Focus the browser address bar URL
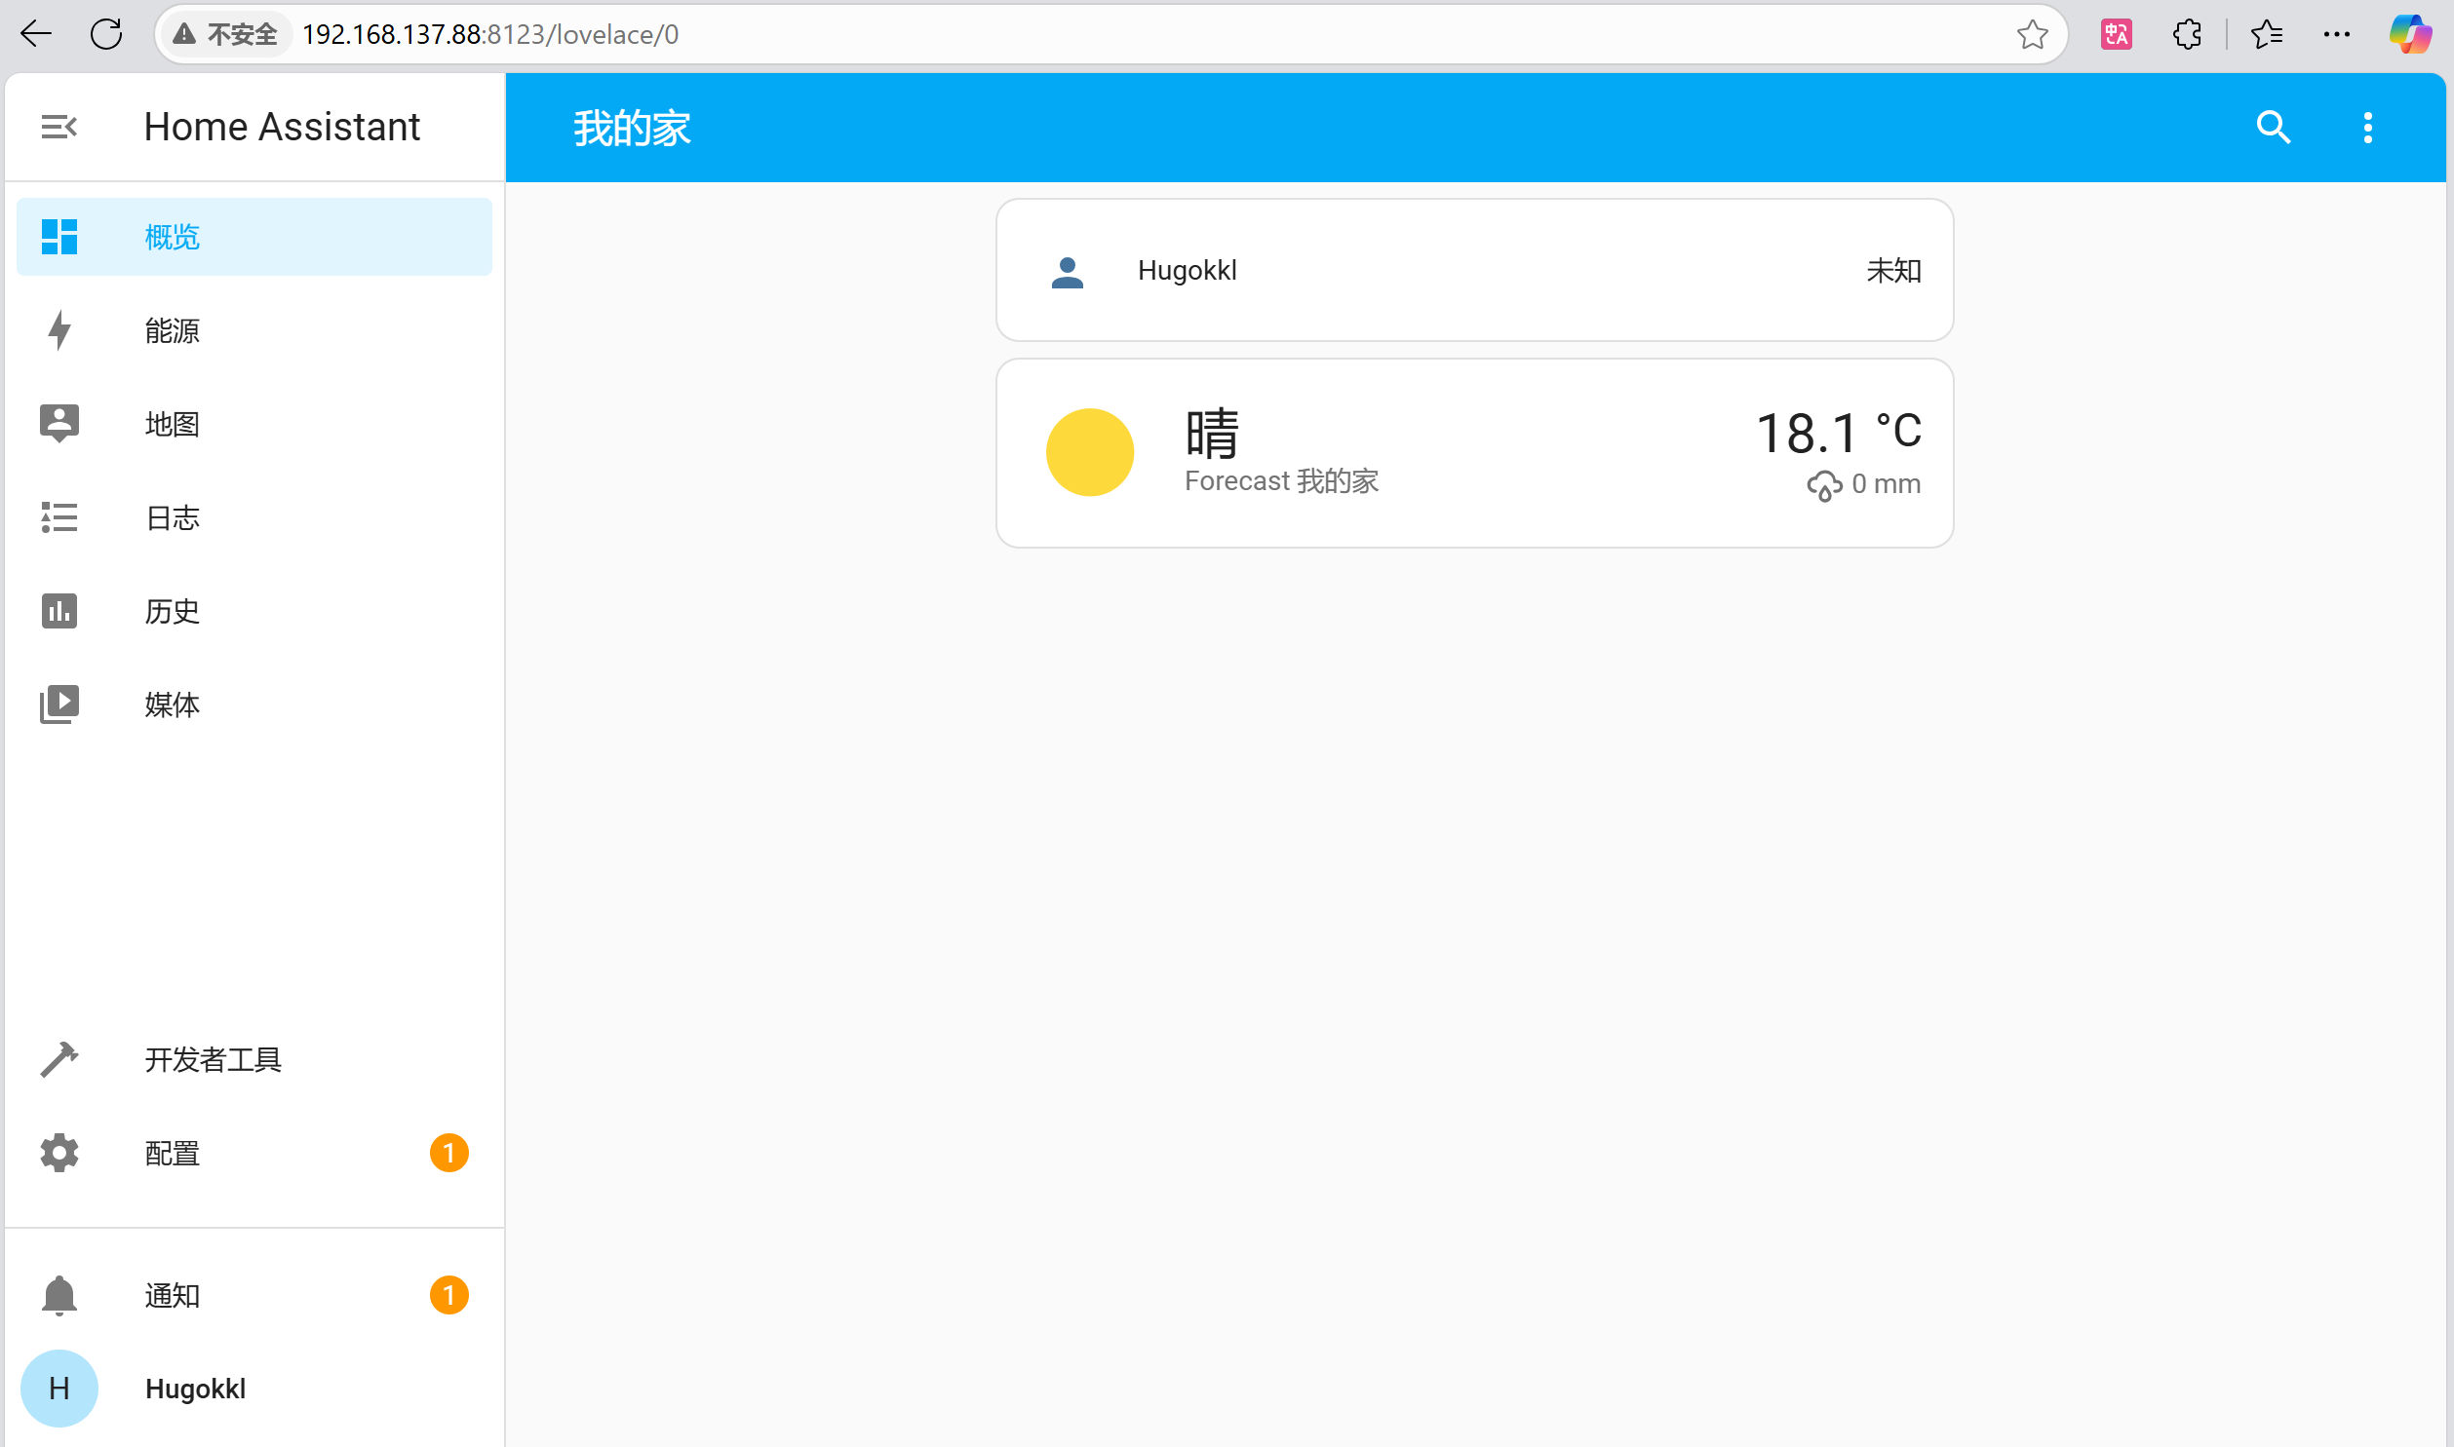2454x1447 pixels. tap(490, 34)
